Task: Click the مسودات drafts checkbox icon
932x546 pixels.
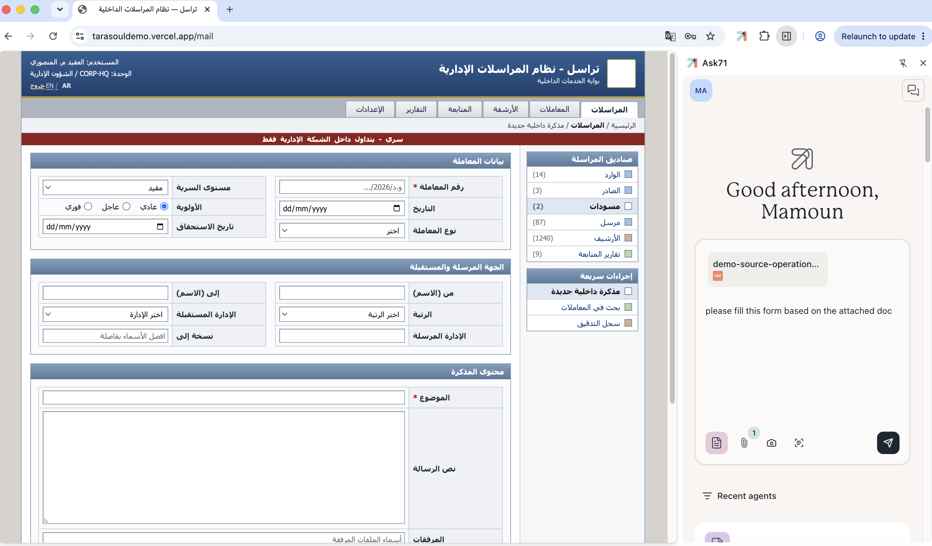Action: 628,206
